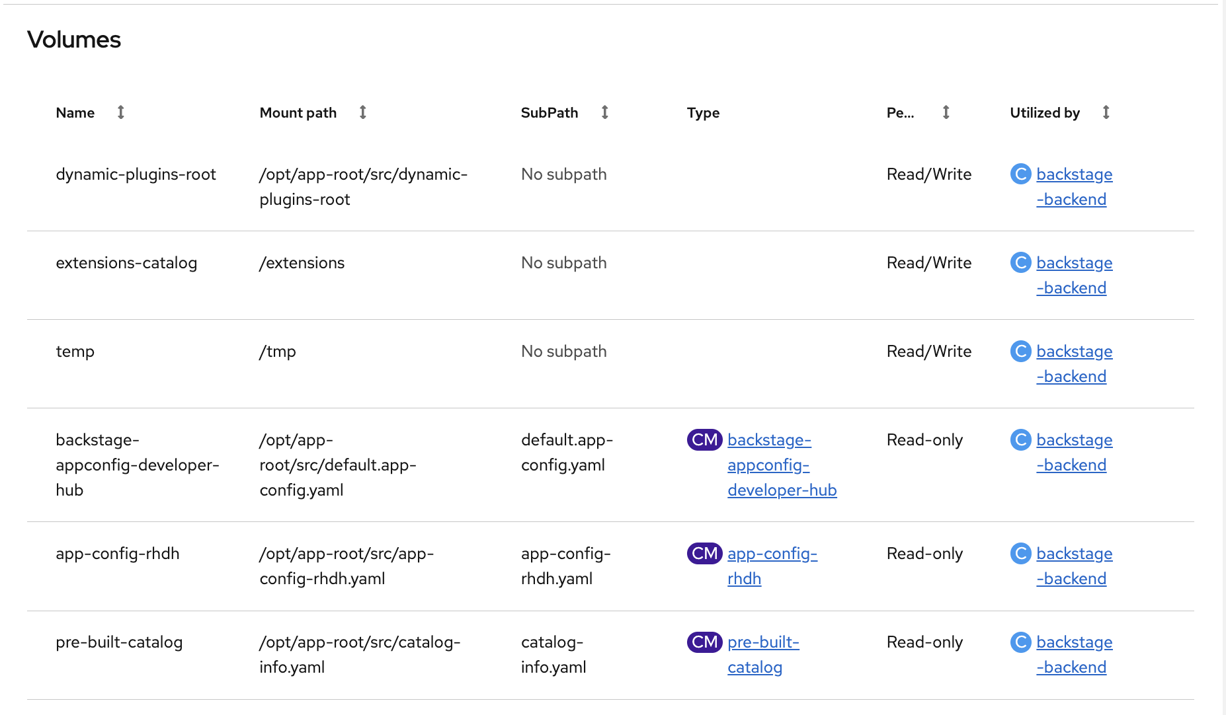Click CM badge beside app-config-rhdh link
This screenshot has width=1226, height=715.
click(704, 553)
